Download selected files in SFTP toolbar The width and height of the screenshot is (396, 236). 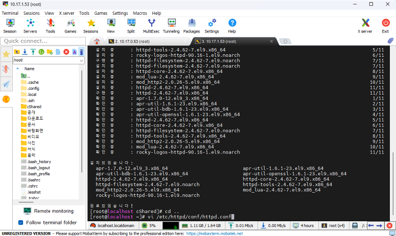click(x=25, y=52)
